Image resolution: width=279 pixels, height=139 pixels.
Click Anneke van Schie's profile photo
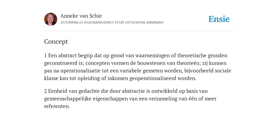[51, 19]
